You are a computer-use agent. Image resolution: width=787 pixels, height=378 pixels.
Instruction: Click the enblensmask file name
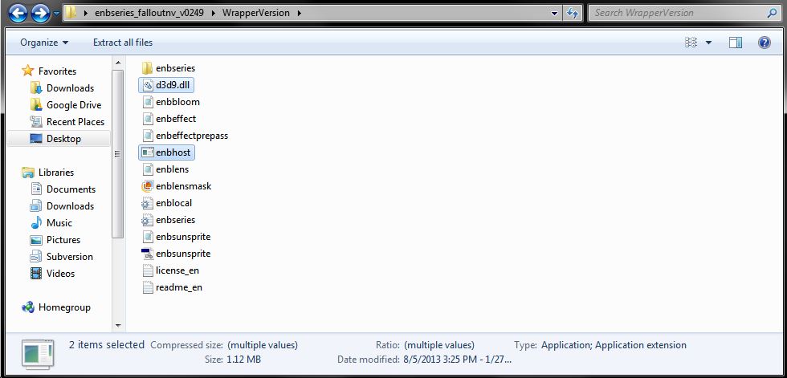(184, 186)
